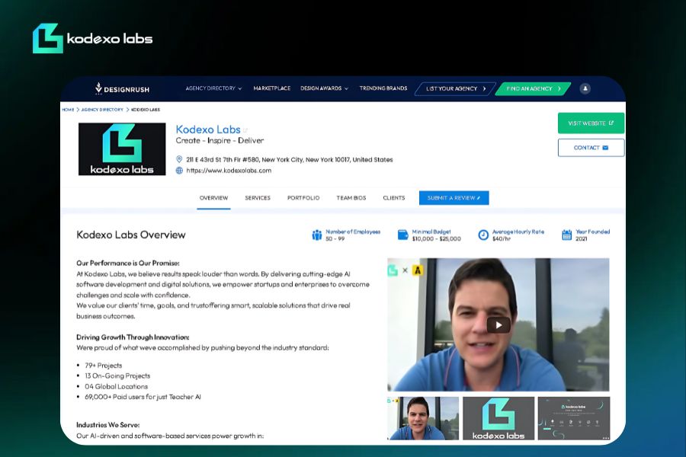This screenshot has width=686, height=457.
Task: Click the '79+ Projects' bullet text
Action: click(x=103, y=365)
